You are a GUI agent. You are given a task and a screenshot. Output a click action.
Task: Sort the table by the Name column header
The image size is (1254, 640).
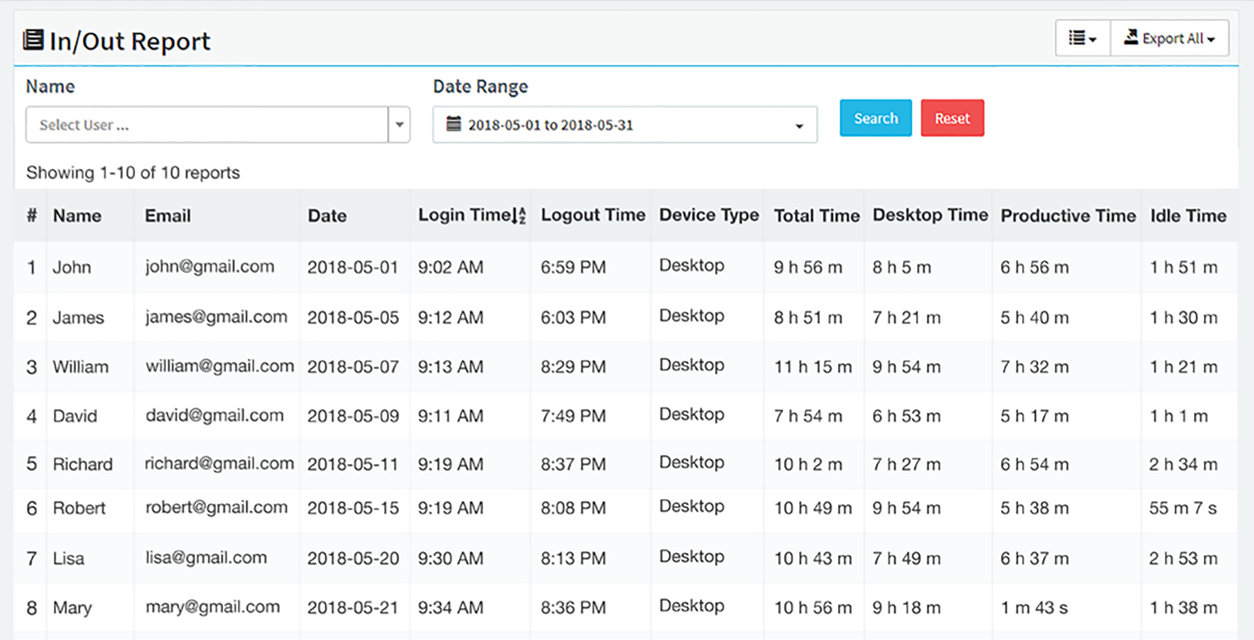click(76, 216)
